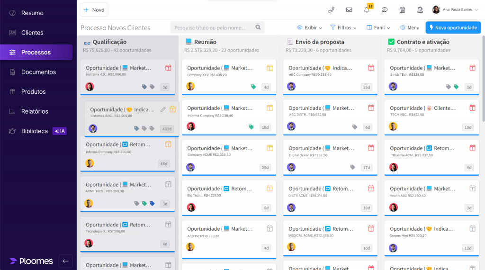
Task: Click the search field for title or name
Action: tap(211, 27)
